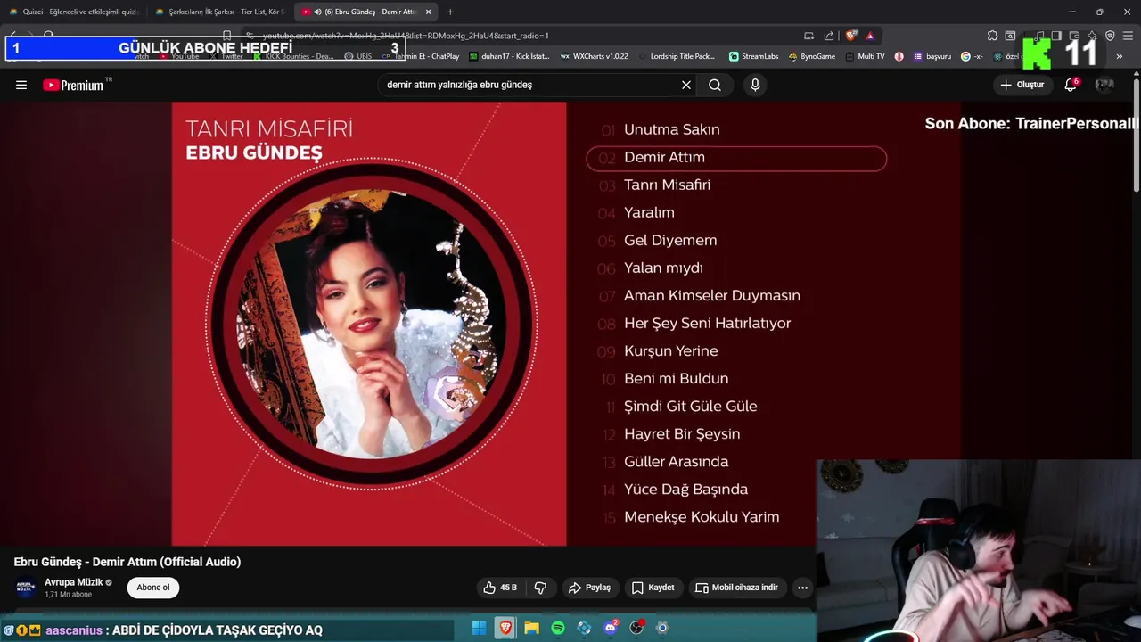Clear the search query with the X icon
The width and height of the screenshot is (1141, 642).
point(686,85)
